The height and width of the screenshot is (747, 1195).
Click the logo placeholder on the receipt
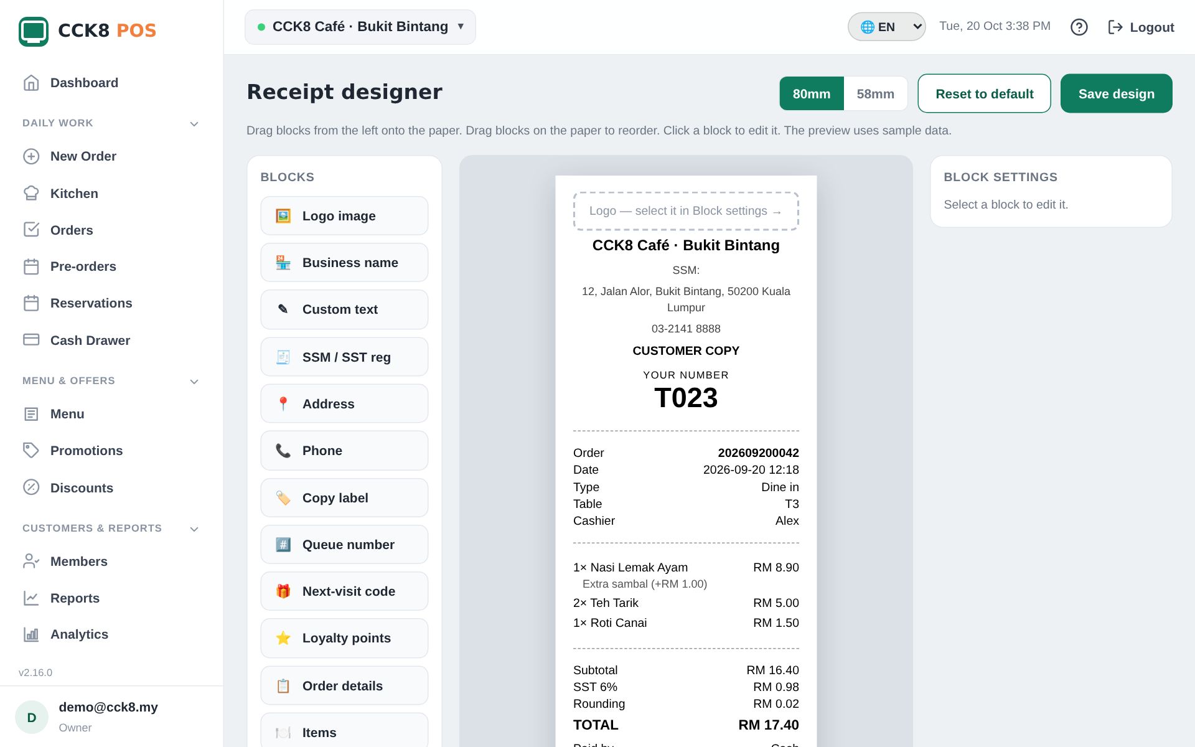(x=686, y=211)
